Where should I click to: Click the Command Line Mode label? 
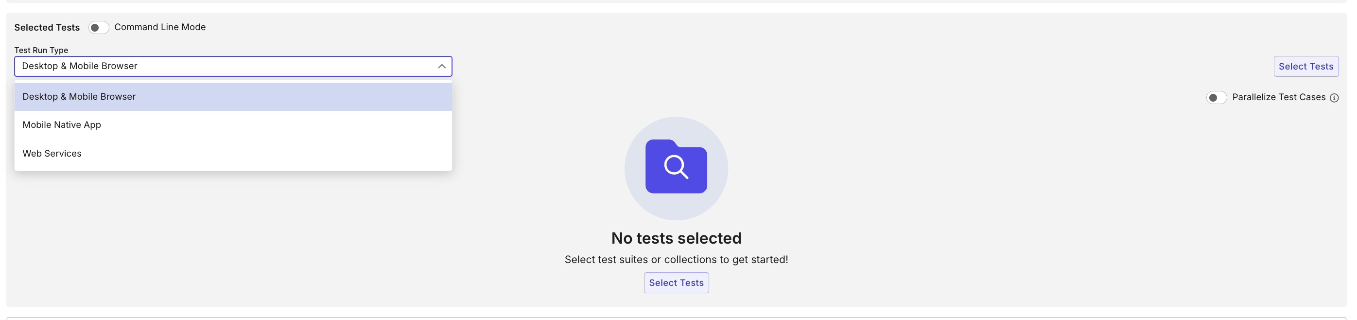point(159,27)
